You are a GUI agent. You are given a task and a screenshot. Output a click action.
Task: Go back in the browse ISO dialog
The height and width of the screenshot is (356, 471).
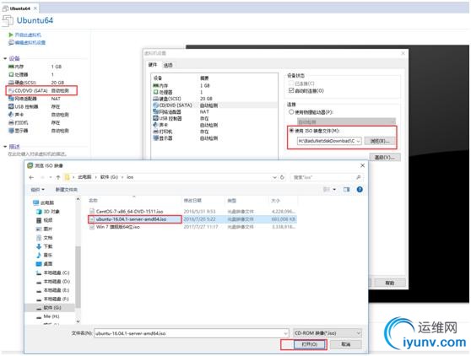(x=31, y=177)
